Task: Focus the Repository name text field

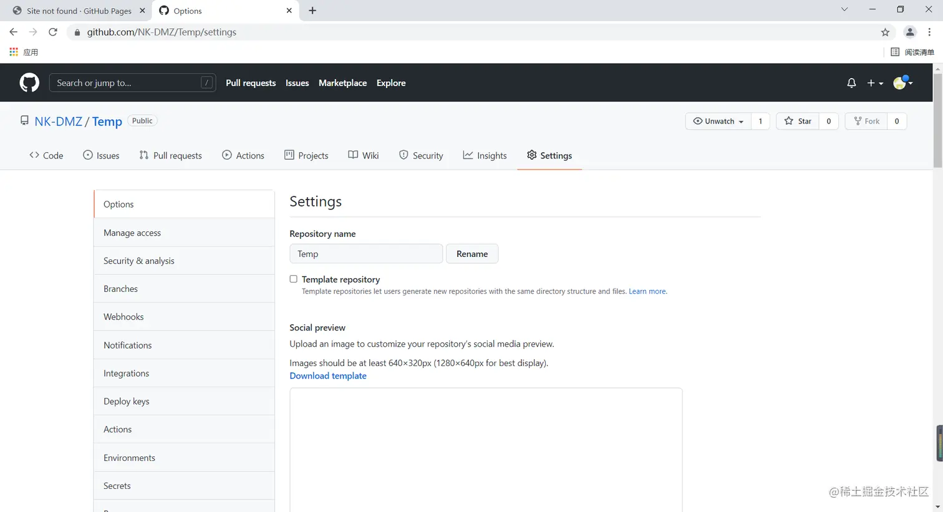Action: (x=366, y=254)
